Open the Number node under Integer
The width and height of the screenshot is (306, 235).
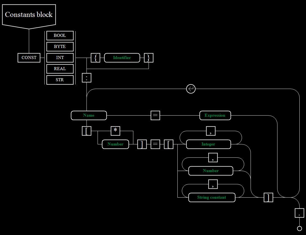point(211,171)
